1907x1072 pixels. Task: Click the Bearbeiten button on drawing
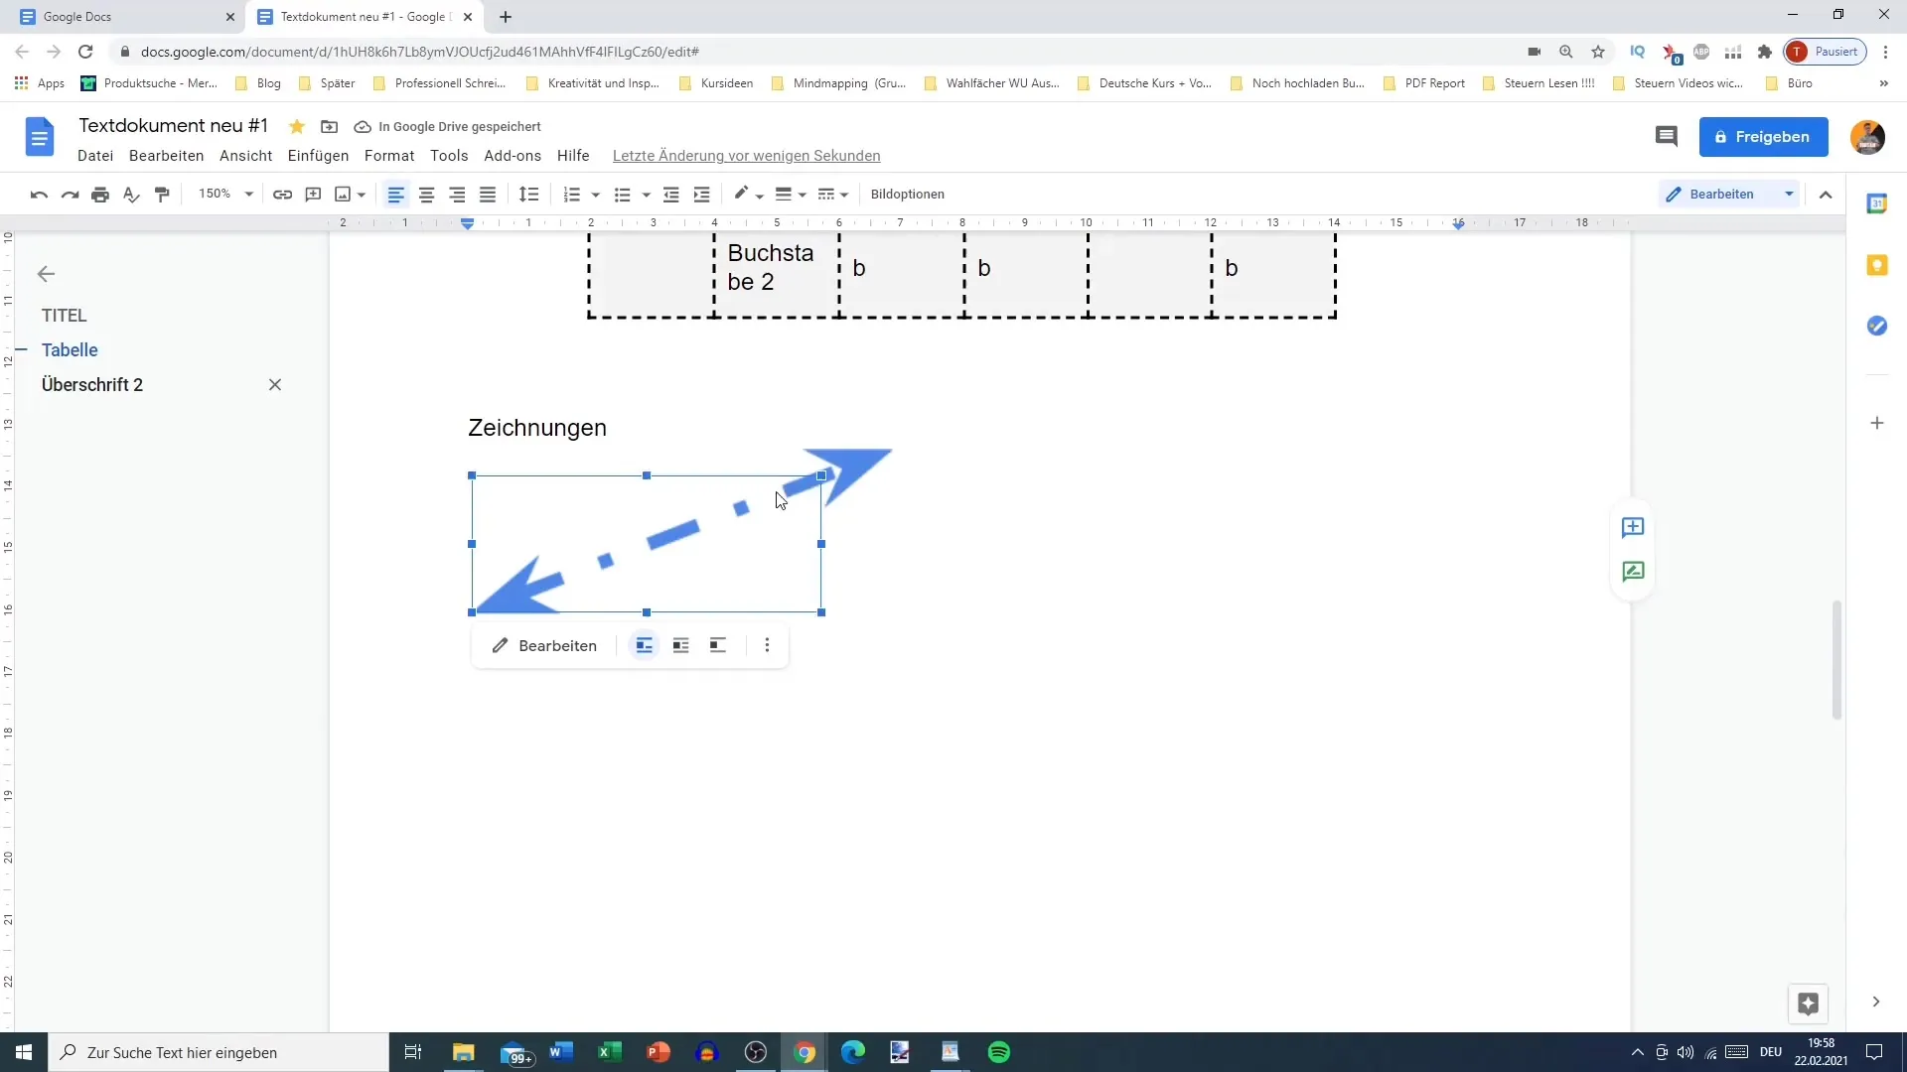tap(543, 645)
